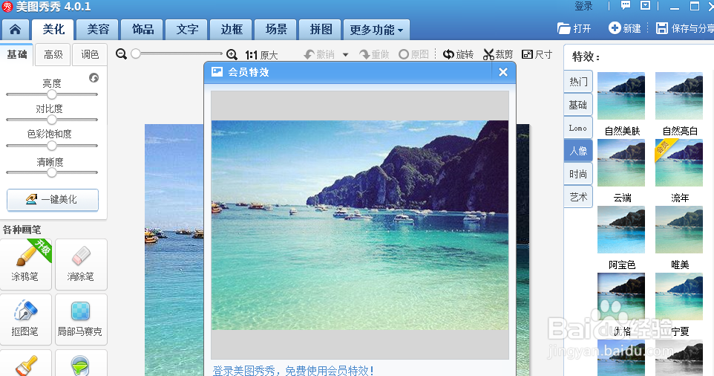Screen dimensions: 714x376
Task: Close the 会员特效 dialog
Action: (x=503, y=72)
